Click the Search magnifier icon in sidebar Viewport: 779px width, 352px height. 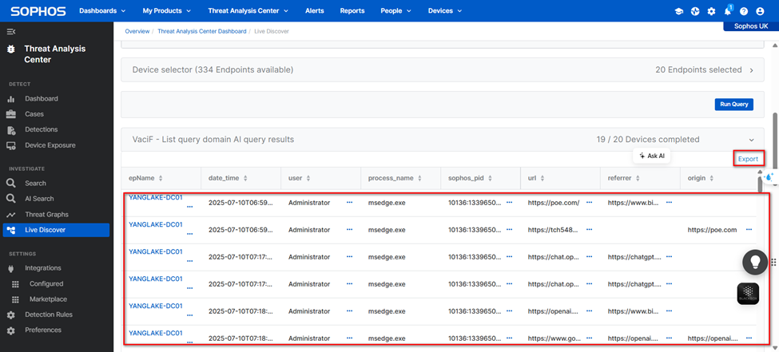pos(11,184)
